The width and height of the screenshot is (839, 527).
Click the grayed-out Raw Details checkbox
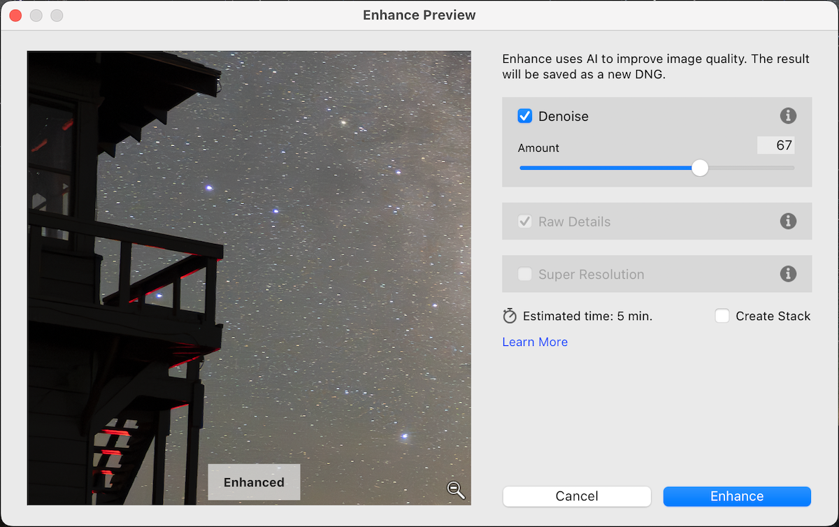pos(524,221)
